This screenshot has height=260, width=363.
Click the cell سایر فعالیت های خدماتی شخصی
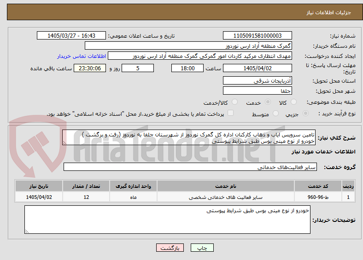226,197
